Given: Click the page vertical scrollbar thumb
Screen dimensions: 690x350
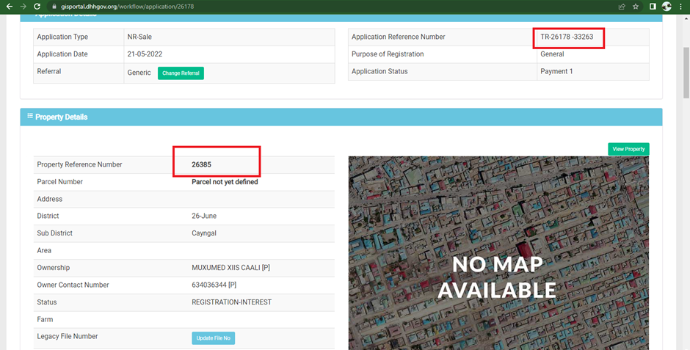Looking at the screenshot, I should click(686, 73).
